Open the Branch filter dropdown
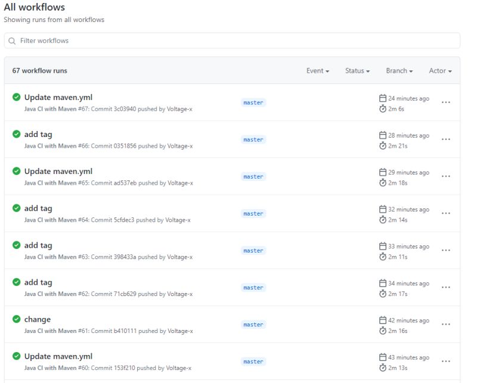Image resolution: width=477 pixels, height=383 pixels. (x=398, y=70)
